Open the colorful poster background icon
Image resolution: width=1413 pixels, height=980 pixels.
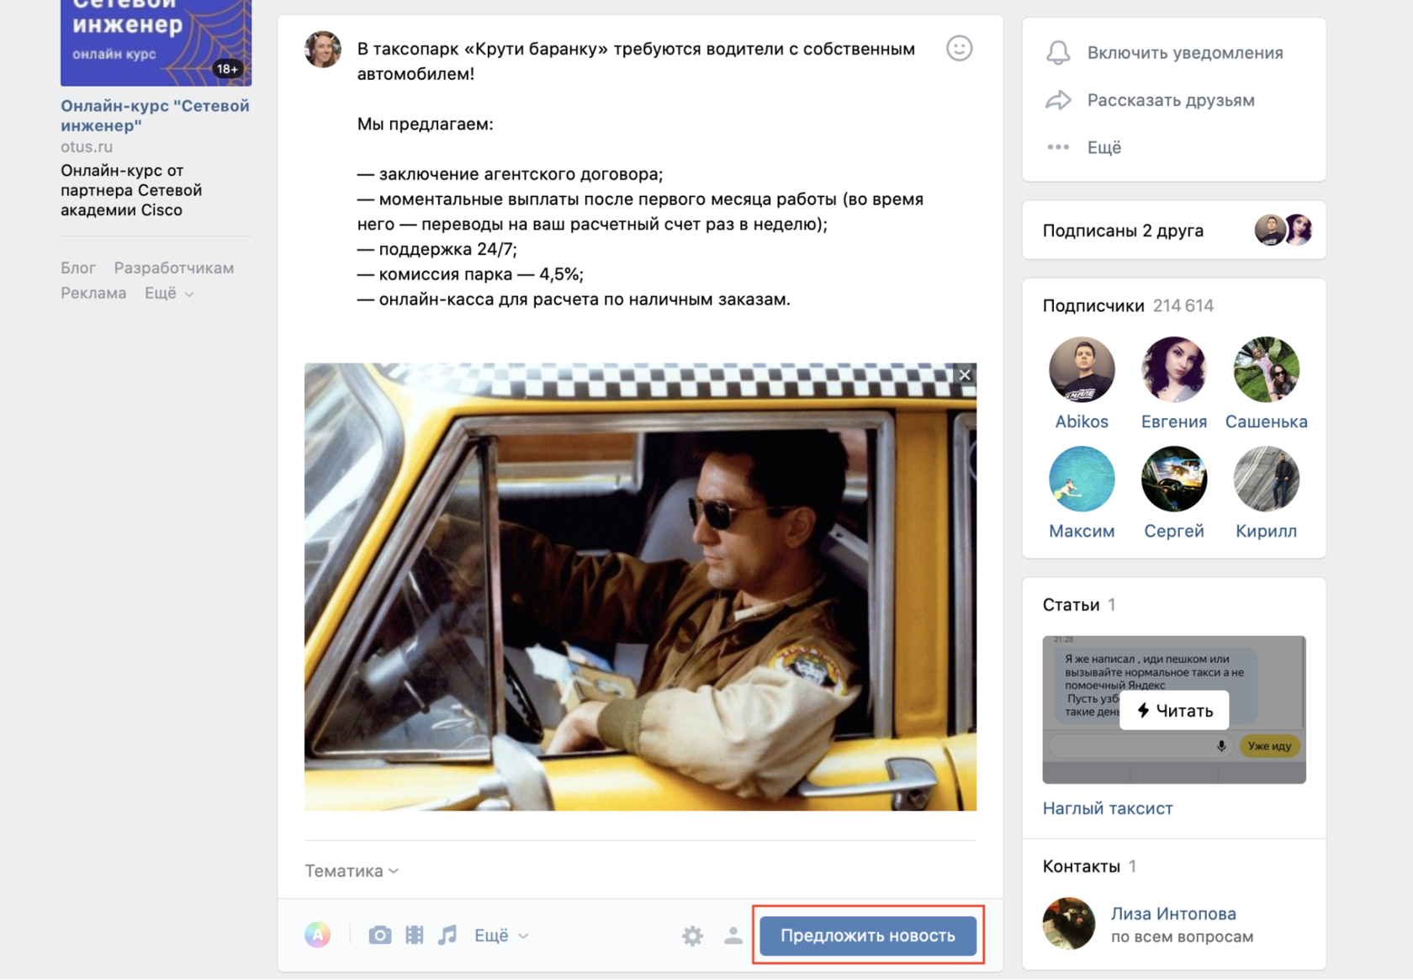317,935
